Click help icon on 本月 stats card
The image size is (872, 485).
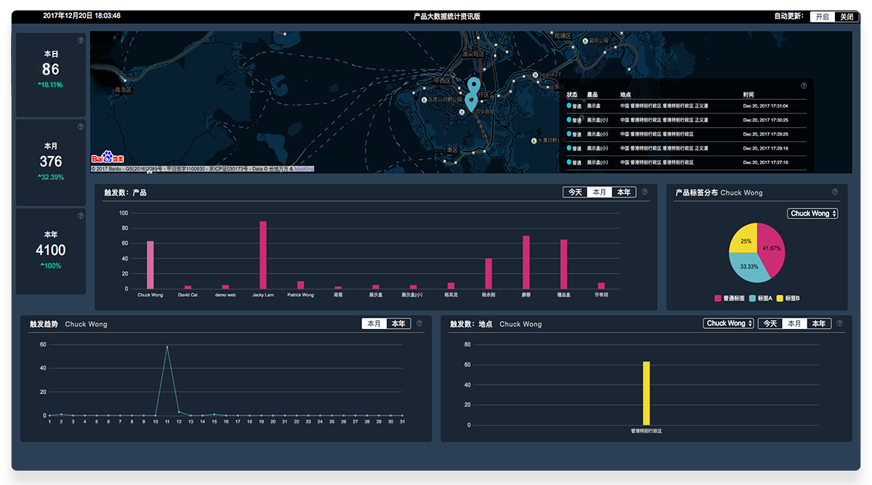(81, 127)
